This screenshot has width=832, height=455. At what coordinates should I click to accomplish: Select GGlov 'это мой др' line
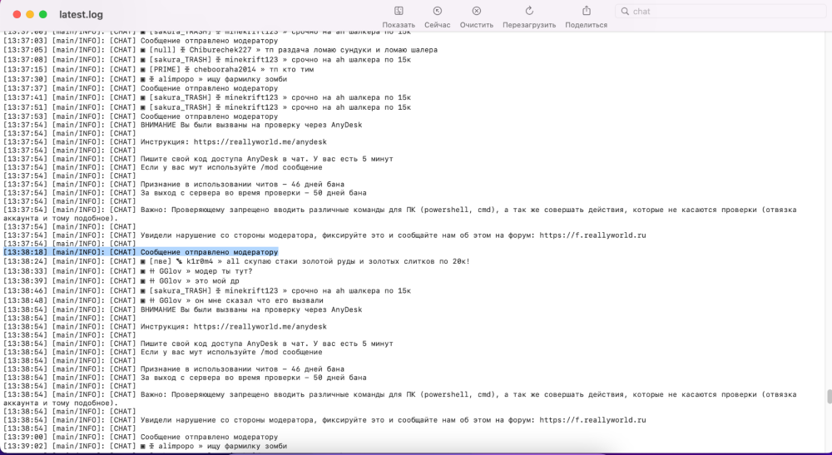coord(121,281)
